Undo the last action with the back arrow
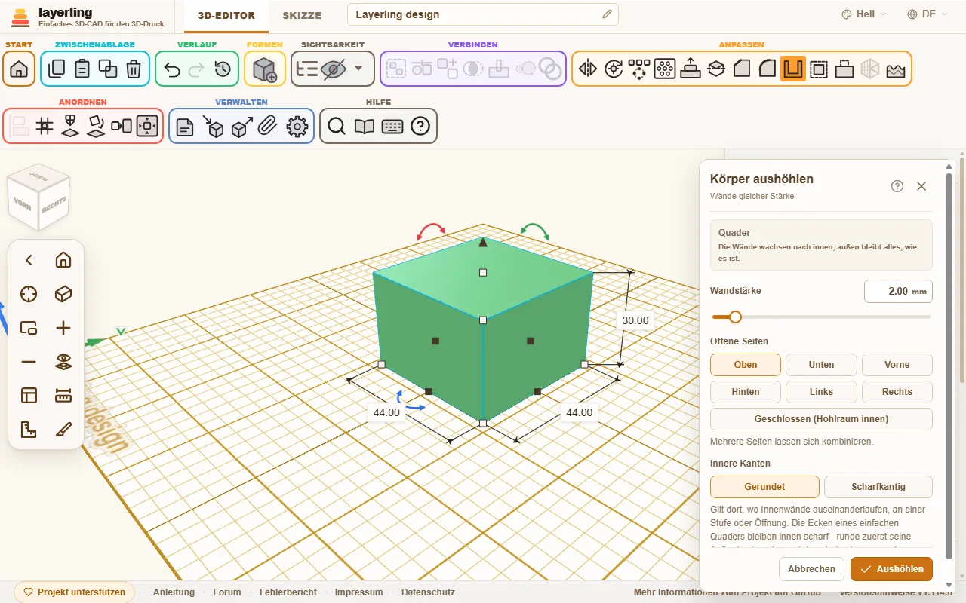The height and width of the screenshot is (603, 966). click(171, 69)
